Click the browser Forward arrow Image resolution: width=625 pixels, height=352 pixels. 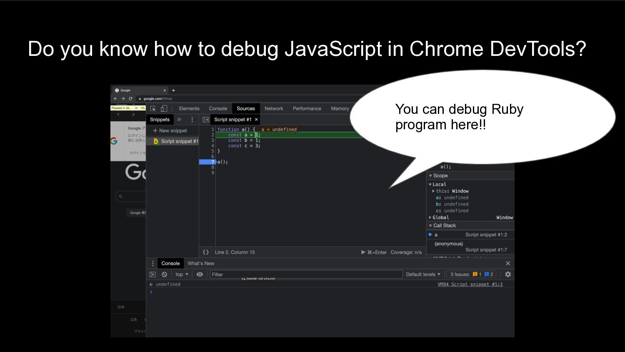(123, 99)
